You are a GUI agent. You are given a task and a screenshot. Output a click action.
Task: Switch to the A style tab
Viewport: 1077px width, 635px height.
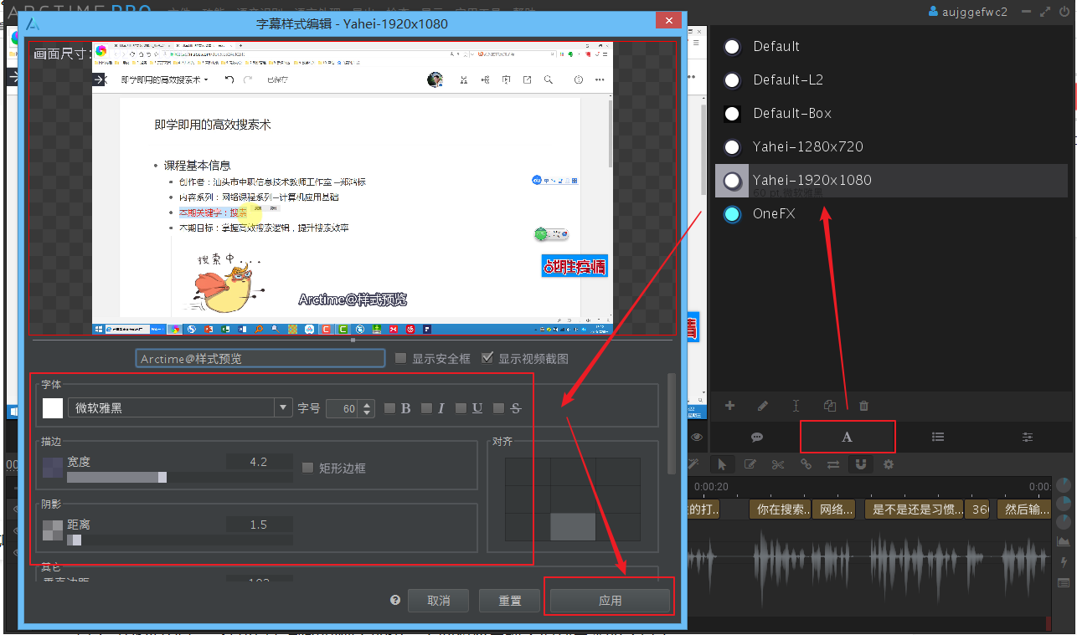847,437
